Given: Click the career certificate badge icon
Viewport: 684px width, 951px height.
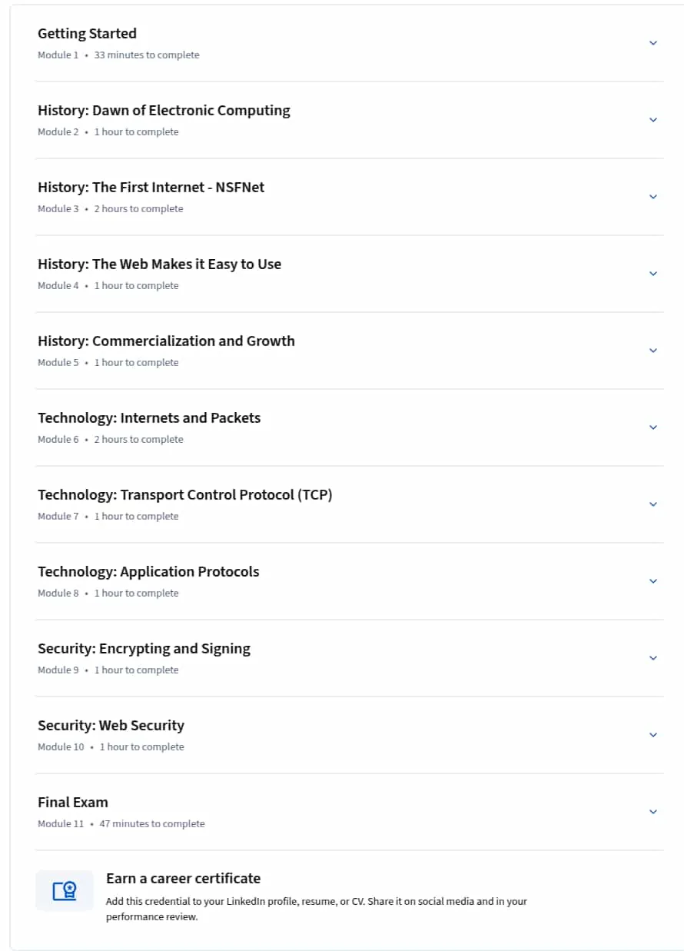Looking at the screenshot, I should tap(65, 890).
